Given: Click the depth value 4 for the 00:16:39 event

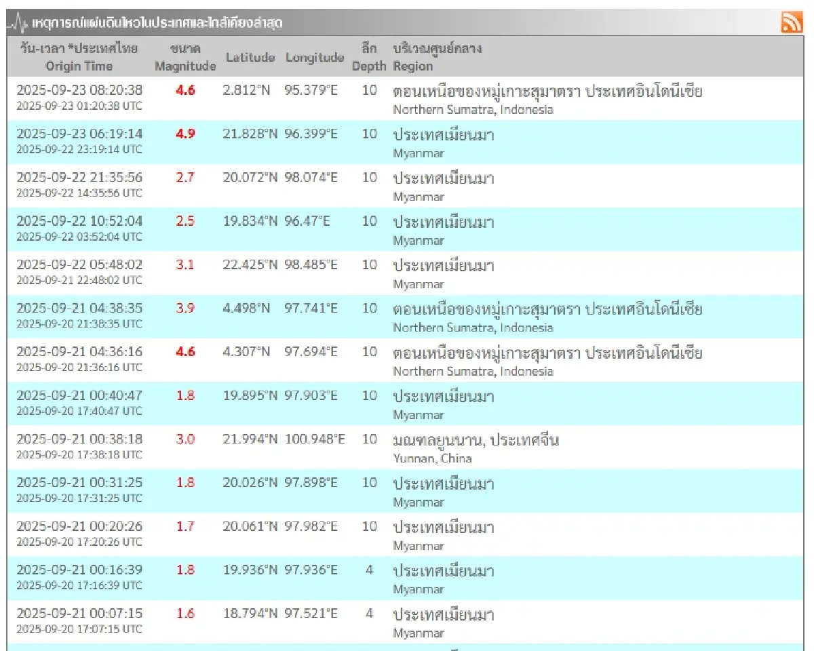Looking at the screenshot, I should point(369,570).
